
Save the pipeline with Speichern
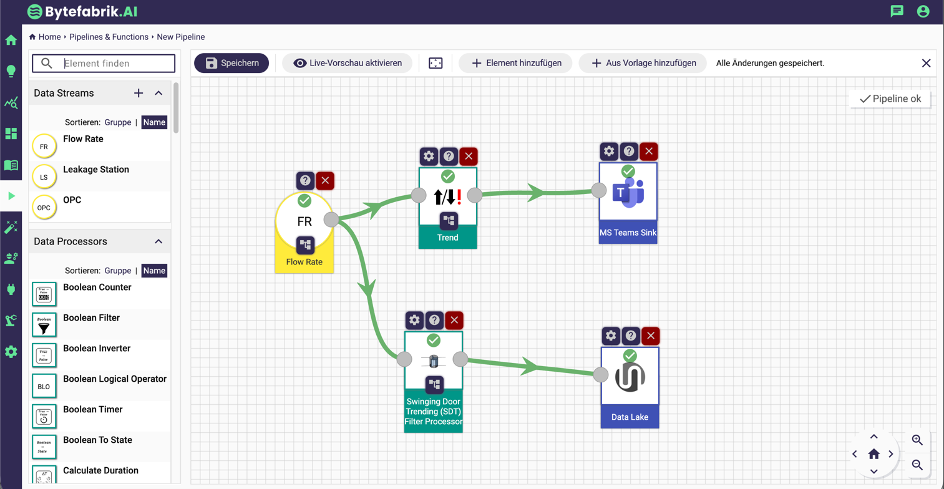click(231, 62)
